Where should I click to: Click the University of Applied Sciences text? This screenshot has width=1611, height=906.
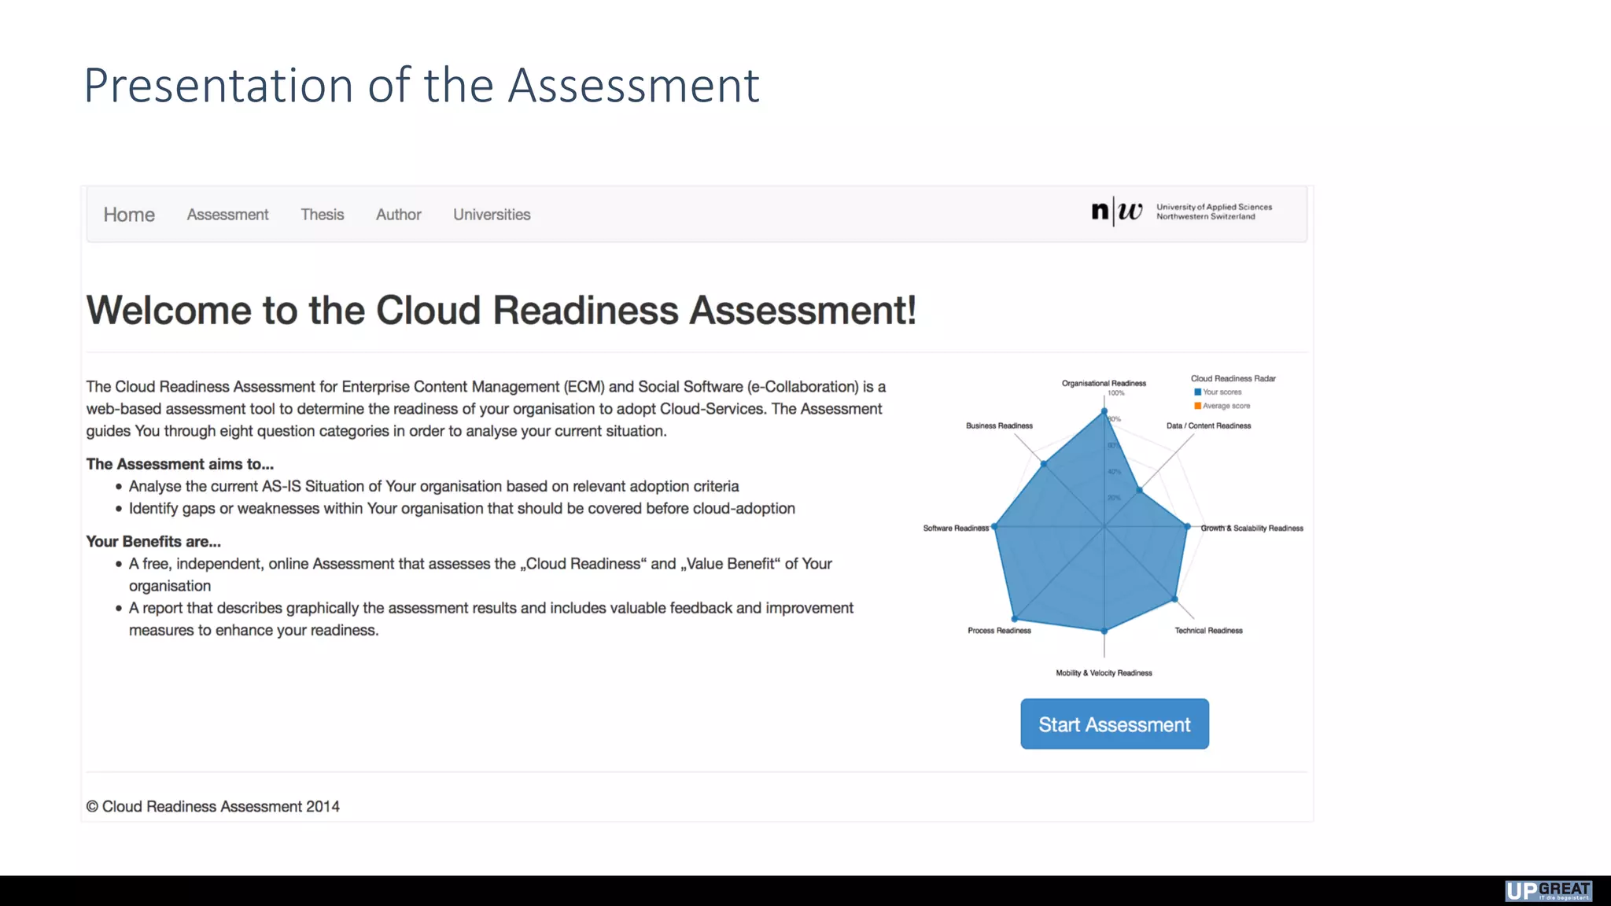click(1214, 212)
